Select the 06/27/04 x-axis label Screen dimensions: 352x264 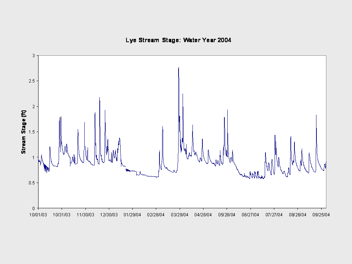250,215
